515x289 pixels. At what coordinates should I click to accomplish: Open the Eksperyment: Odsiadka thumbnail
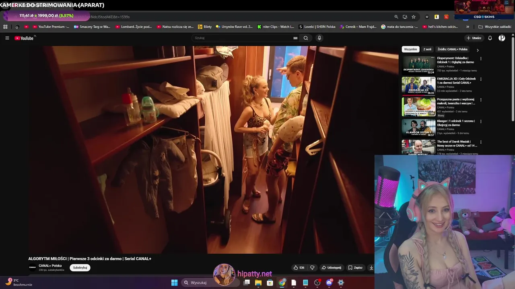pos(418,65)
